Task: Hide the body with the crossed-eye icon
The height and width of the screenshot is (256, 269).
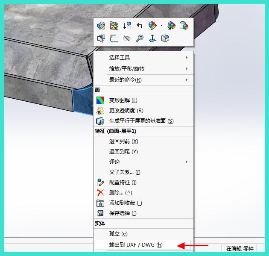Action: pos(127,38)
